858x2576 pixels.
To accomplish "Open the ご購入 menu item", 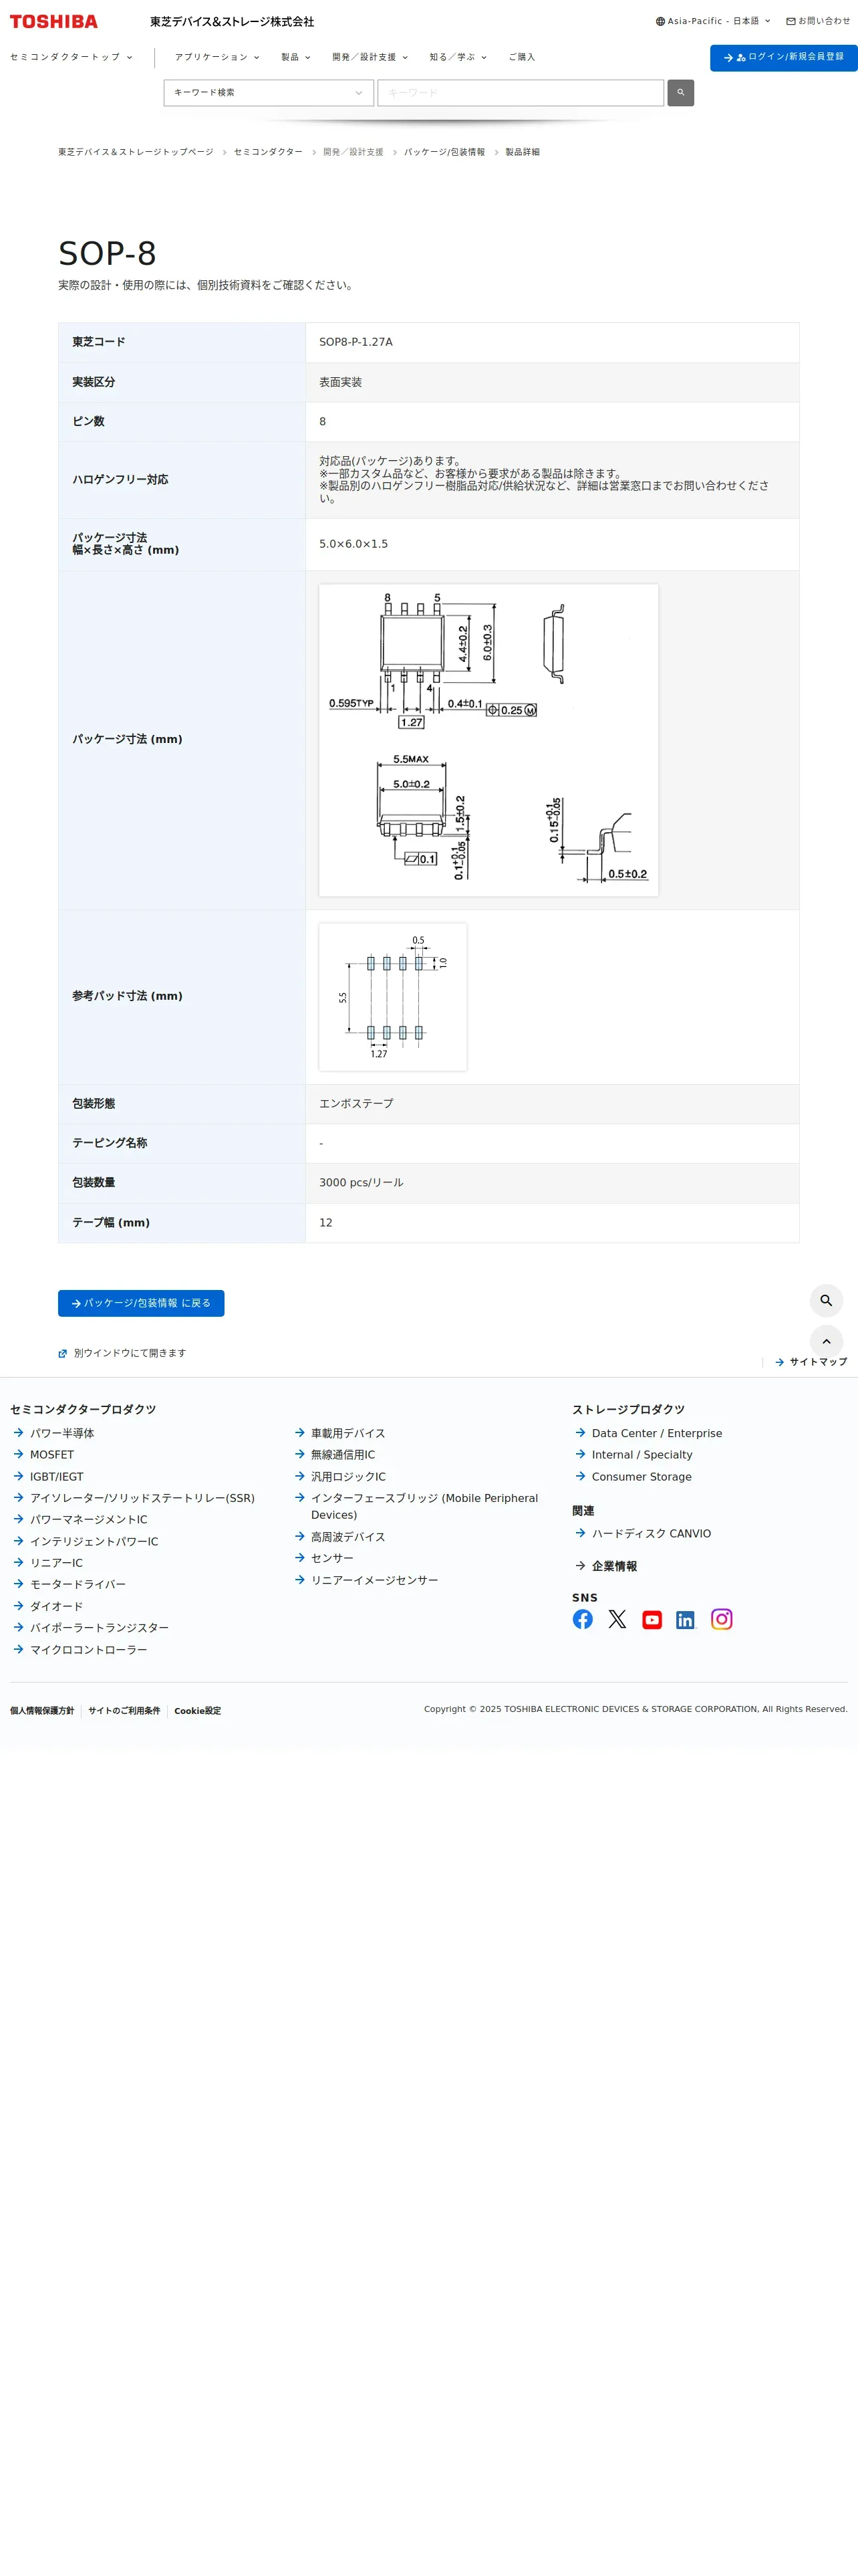I will tap(521, 57).
